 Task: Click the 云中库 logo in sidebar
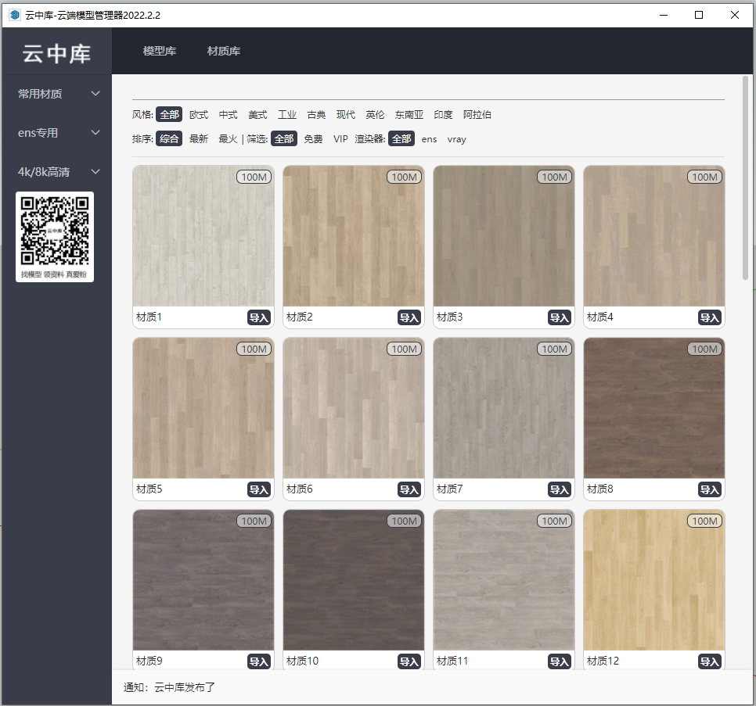(x=56, y=53)
